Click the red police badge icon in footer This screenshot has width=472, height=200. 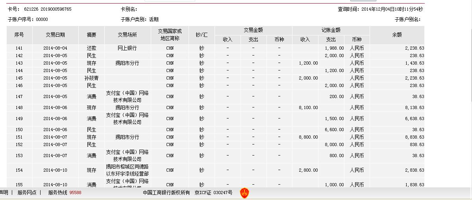click(x=244, y=193)
